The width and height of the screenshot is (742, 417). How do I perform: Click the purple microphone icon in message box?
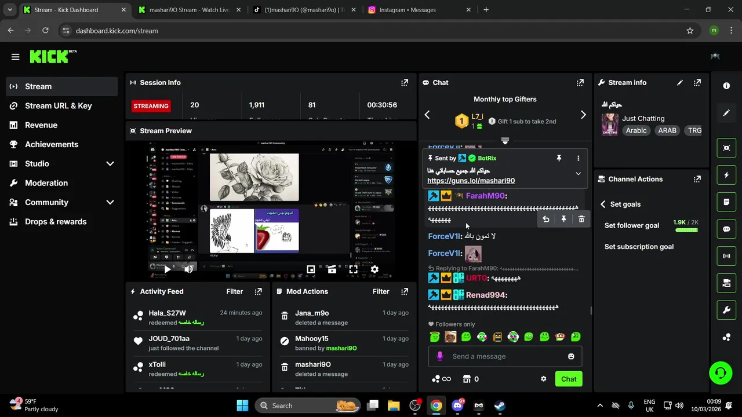(x=440, y=356)
